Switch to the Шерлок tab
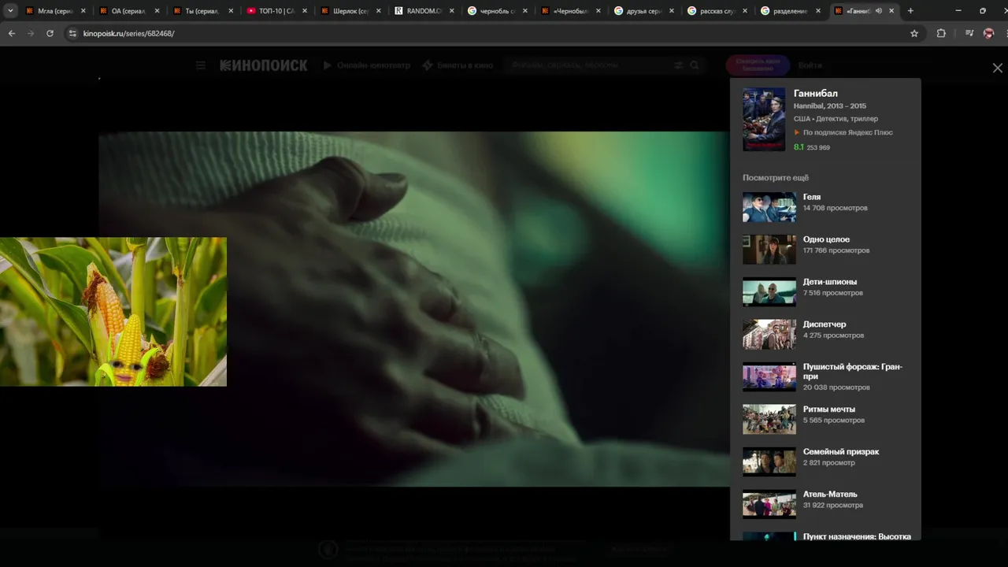The height and width of the screenshot is (567, 1008). coord(350,11)
